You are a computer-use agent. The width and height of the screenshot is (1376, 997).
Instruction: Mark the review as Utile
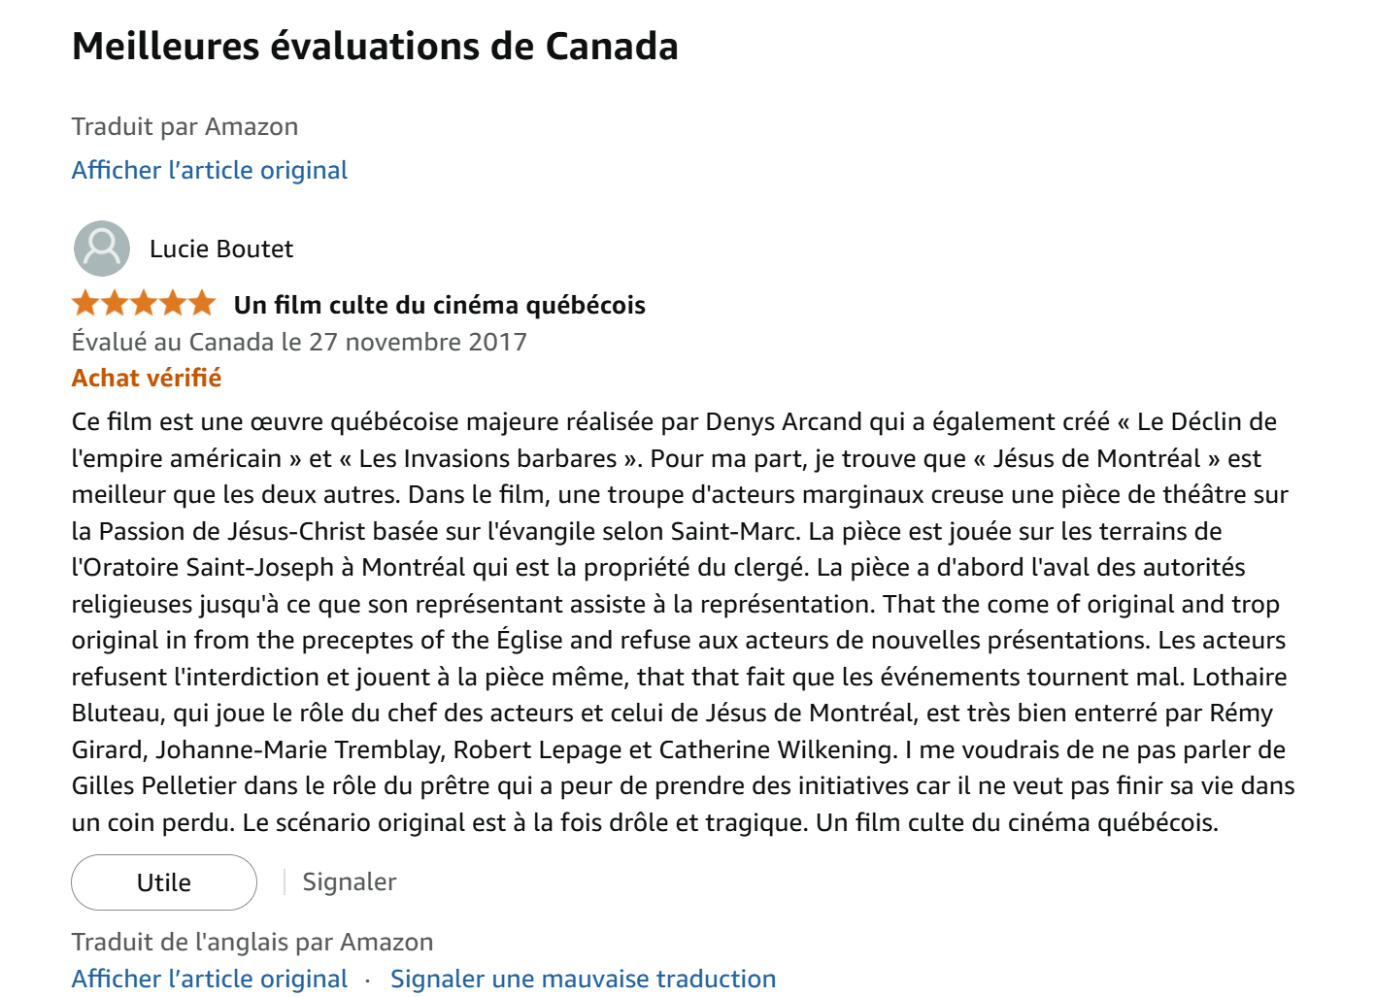point(164,882)
